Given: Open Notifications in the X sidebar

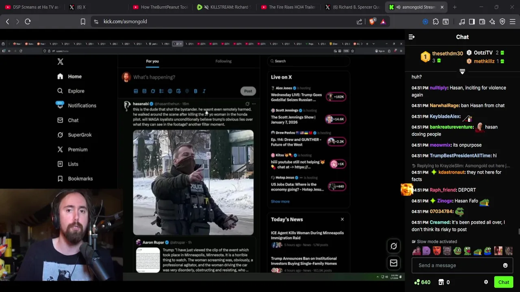Looking at the screenshot, I should [76, 105].
